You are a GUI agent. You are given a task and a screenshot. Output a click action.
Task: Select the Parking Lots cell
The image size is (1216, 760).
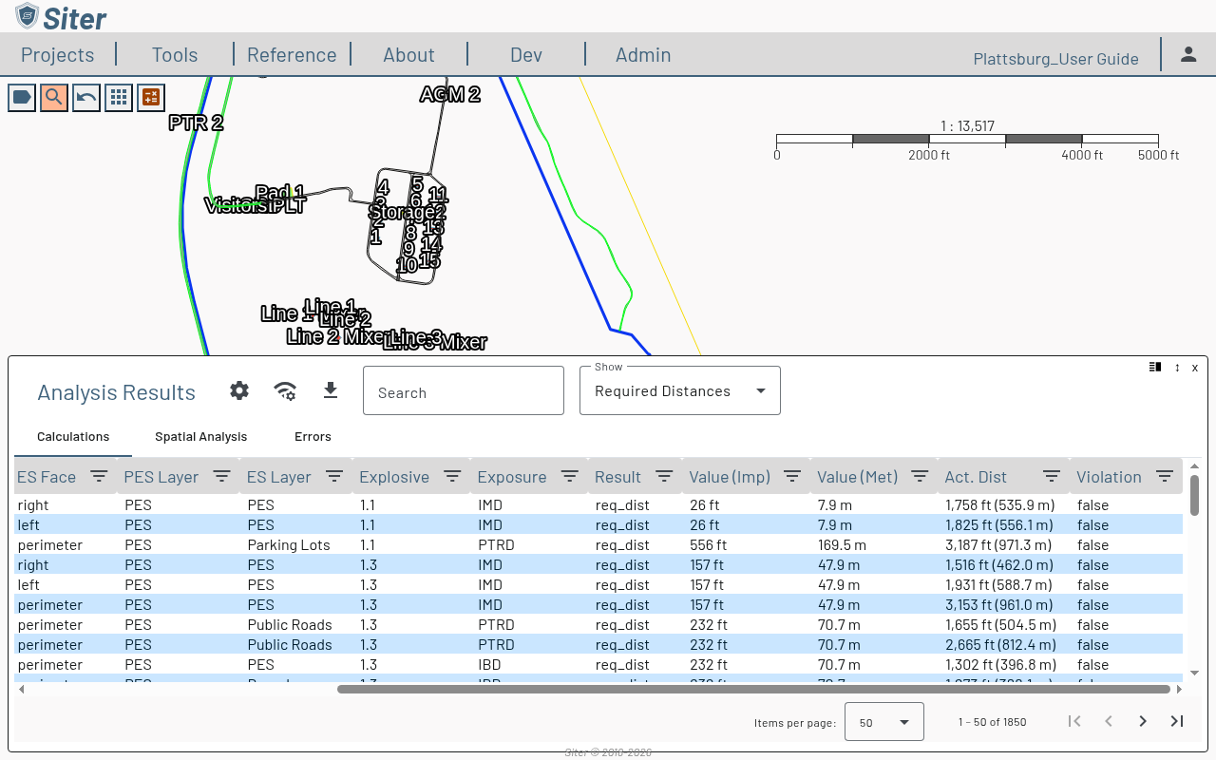click(x=289, y=545)
